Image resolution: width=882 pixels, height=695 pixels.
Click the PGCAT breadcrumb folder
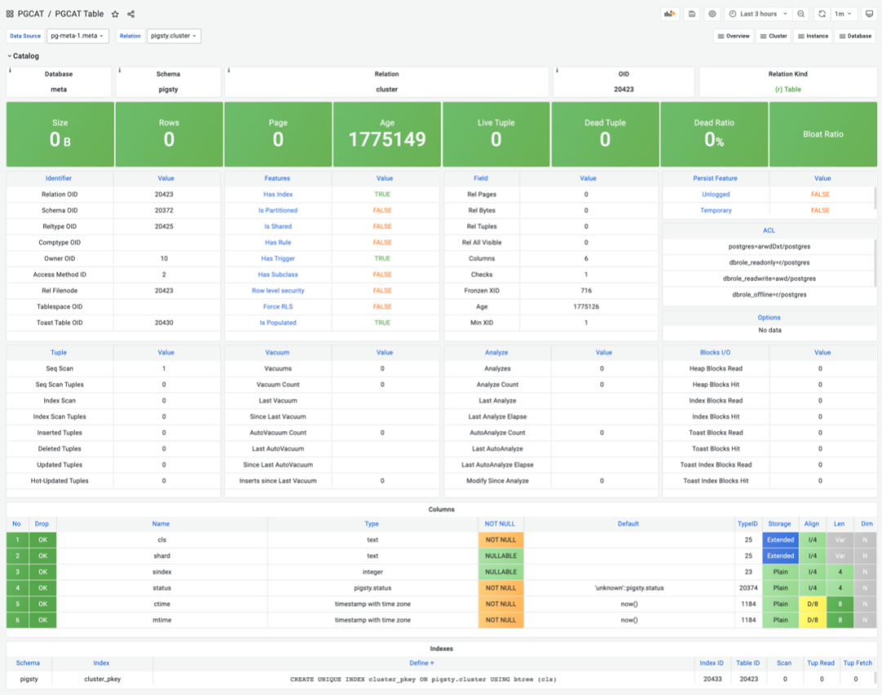[30, 14]
